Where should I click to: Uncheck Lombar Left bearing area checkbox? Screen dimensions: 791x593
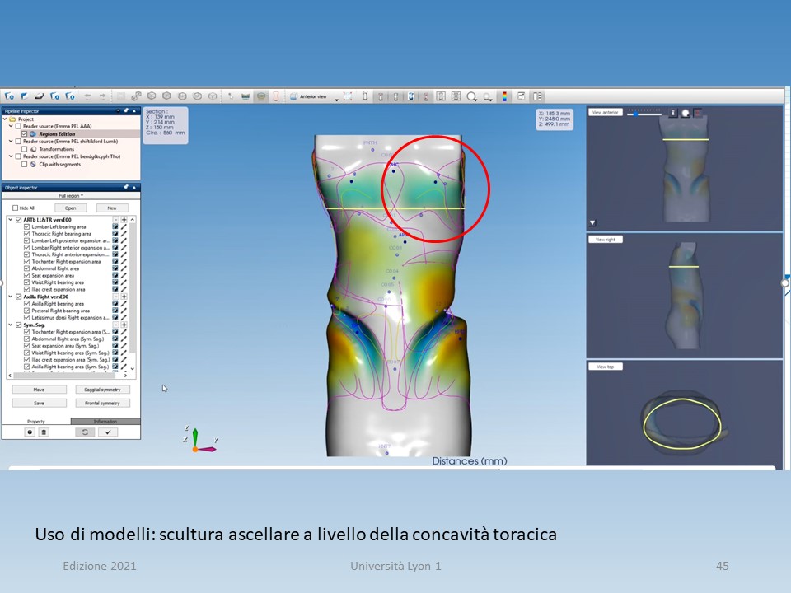[x=26, y=227]
